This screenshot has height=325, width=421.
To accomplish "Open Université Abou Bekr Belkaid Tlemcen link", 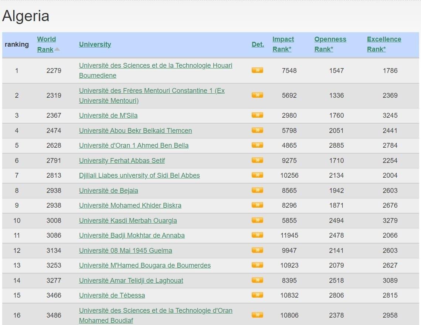I will tap(135, 130).
